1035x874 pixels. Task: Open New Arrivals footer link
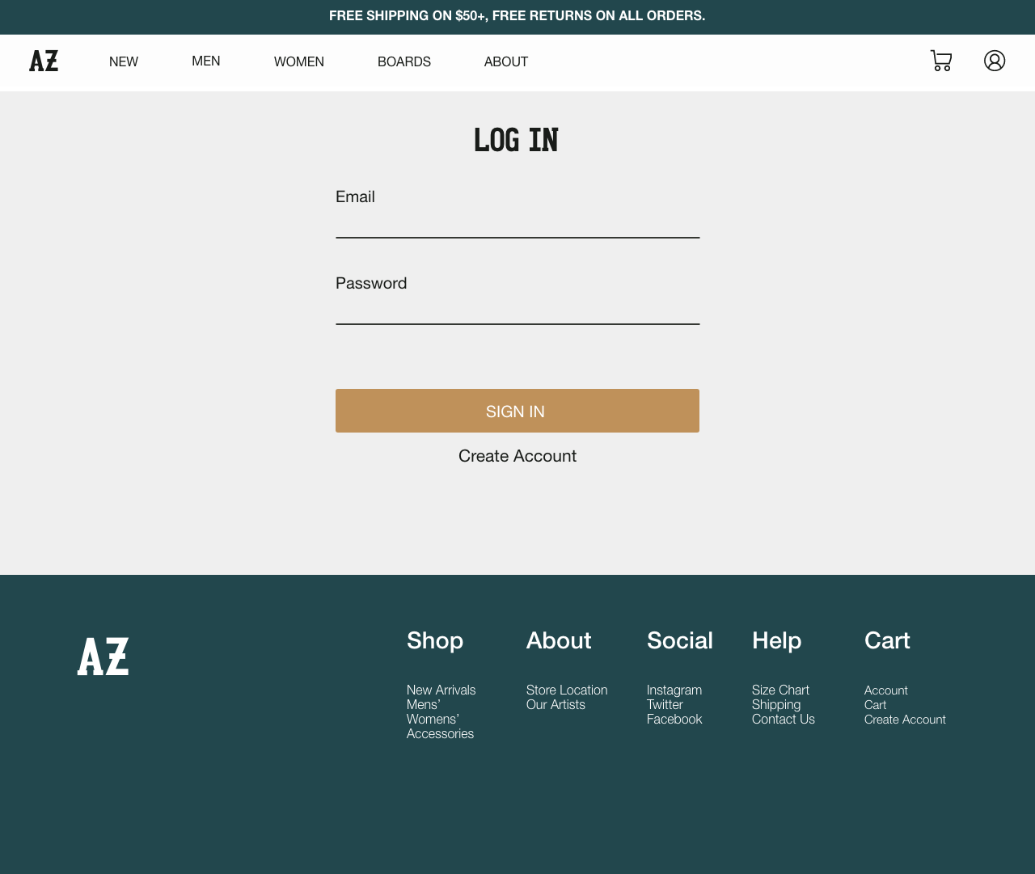click(x=441, y=690)
